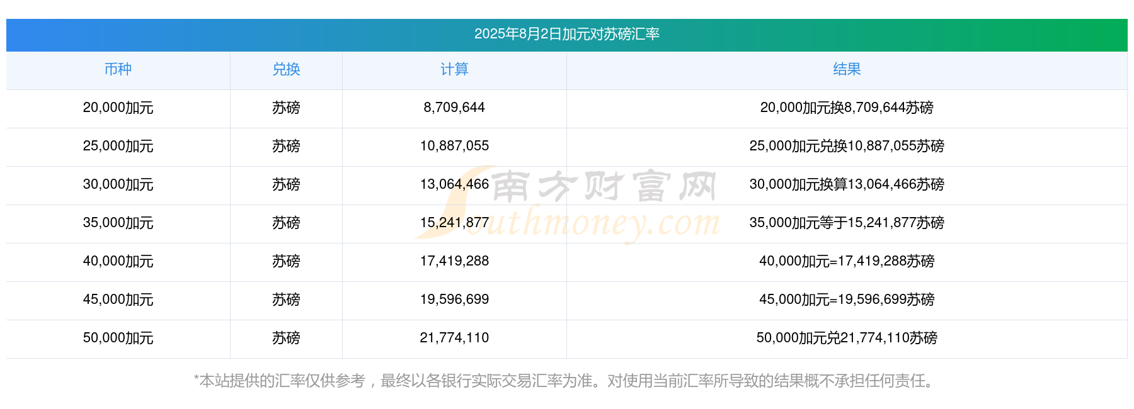This screenshot has width=1134, height=409.
Task: Select the 20,000加元 cell
Action: (118, 108)
